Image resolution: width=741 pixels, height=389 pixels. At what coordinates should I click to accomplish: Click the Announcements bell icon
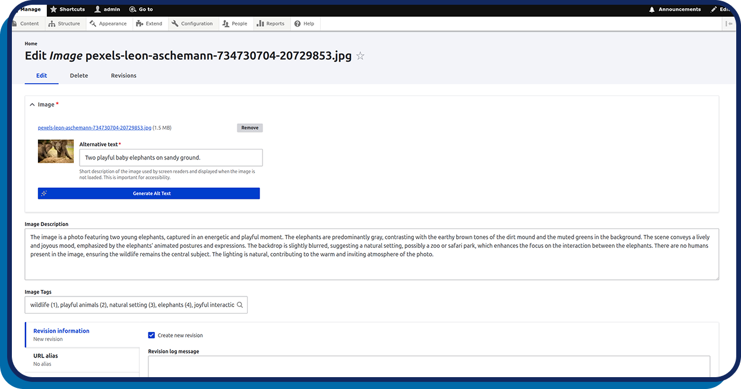coord(652,9)
